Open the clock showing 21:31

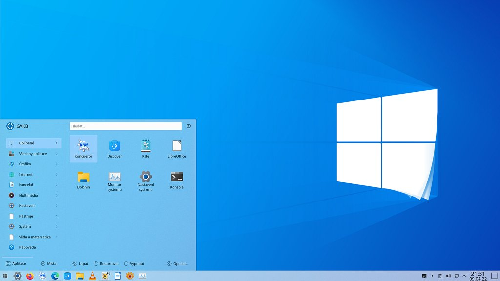pyautogui.click(x=478, y=276)
